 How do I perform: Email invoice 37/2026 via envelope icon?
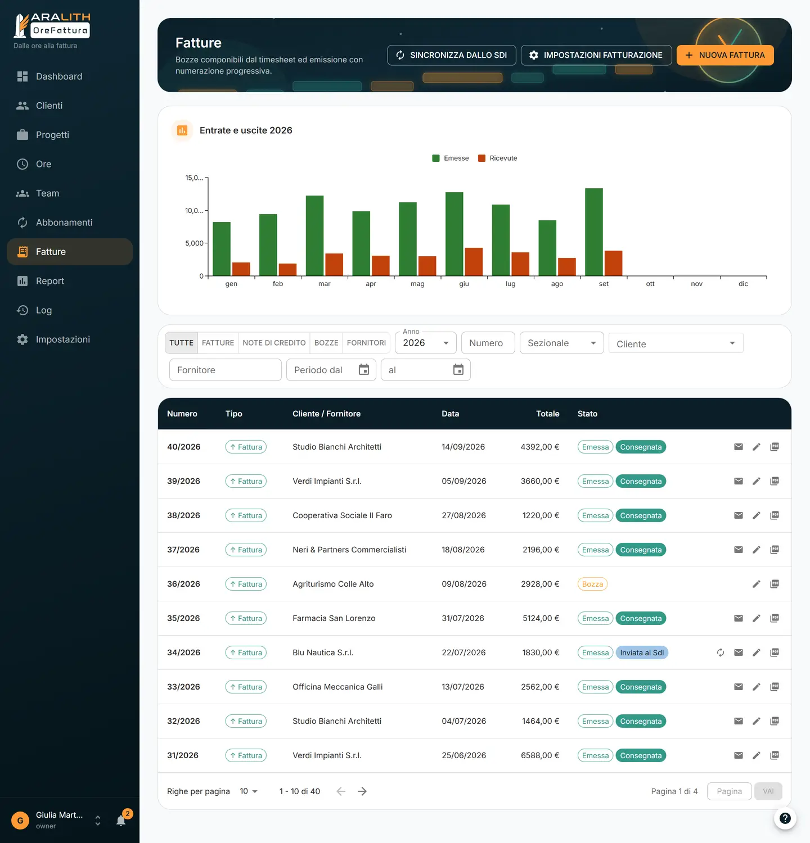(739, 550)
